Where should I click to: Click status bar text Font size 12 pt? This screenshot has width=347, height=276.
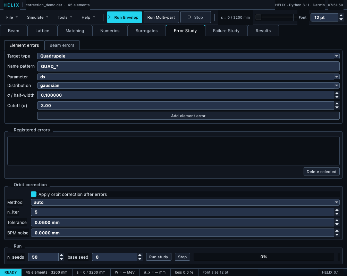[x=215, y=272]
